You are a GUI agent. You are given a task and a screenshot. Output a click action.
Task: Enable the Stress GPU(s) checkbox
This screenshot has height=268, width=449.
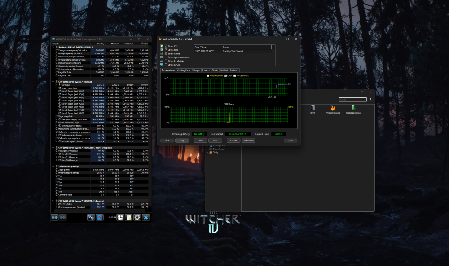(166, 65)
